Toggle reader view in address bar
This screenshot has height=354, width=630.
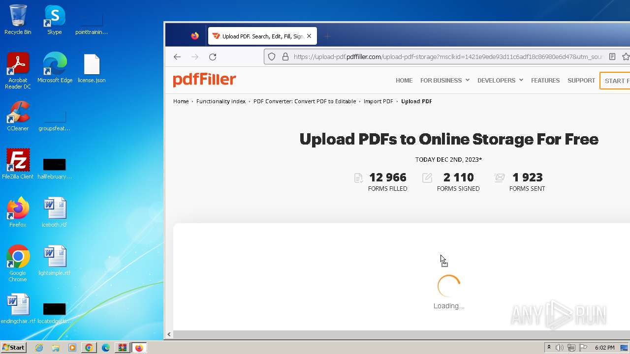(x=612, y=57)
